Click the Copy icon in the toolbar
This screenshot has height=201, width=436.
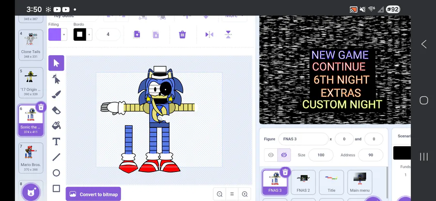[x=137, y=34]
